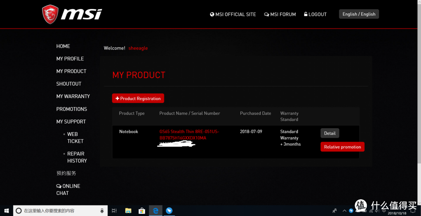The width and height of the screenshot is (421, 216).
Task: Select MY PRODUCT in the sidebar
Action: coord(71,71)
